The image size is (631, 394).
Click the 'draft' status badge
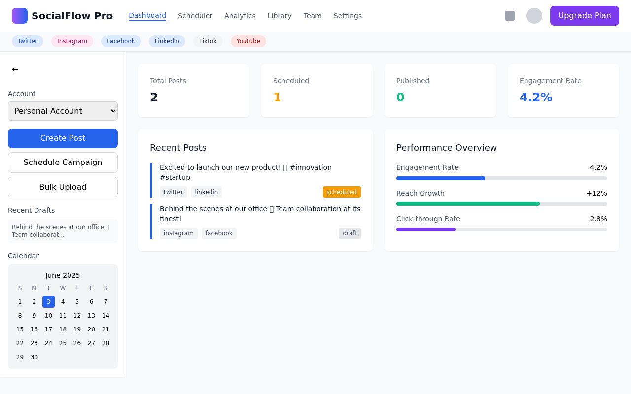(x=350, y=233)
